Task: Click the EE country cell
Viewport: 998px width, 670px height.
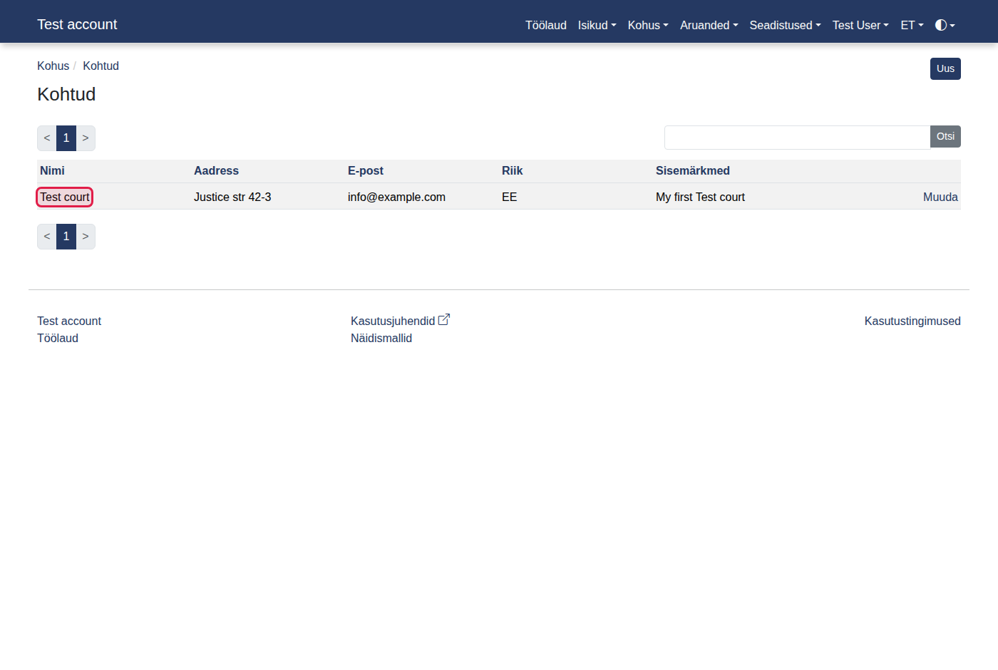Action: point(509,197)
